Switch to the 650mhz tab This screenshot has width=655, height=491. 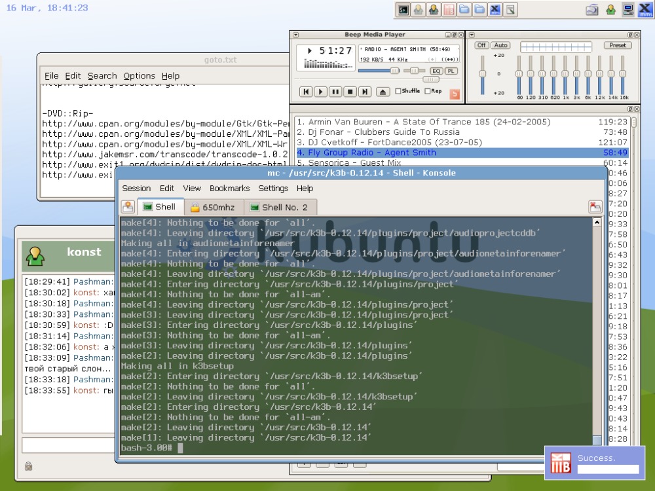(213, 207)
